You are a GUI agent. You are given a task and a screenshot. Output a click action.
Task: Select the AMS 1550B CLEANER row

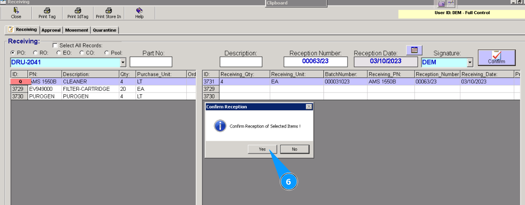[103, 81]
